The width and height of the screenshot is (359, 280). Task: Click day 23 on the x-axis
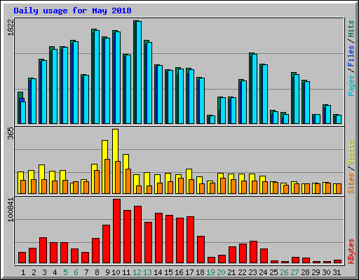tap(252, 272)
